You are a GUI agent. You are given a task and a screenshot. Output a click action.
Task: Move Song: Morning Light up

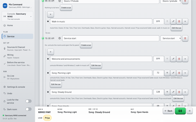[167, 73]
